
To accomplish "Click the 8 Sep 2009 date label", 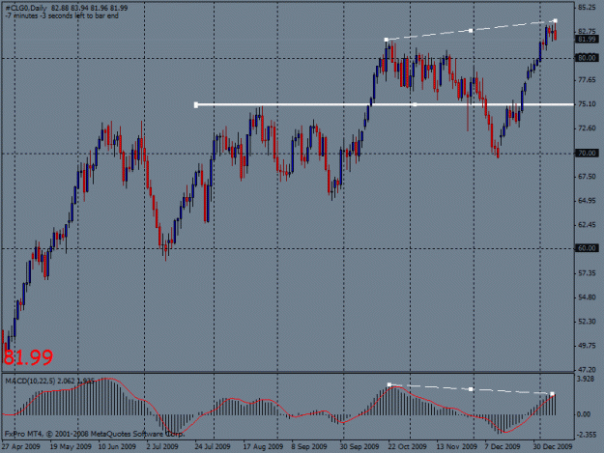I will [309, 446].
